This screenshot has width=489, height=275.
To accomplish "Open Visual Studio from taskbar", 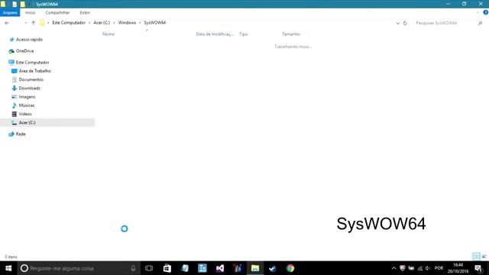I will point(220,268).
